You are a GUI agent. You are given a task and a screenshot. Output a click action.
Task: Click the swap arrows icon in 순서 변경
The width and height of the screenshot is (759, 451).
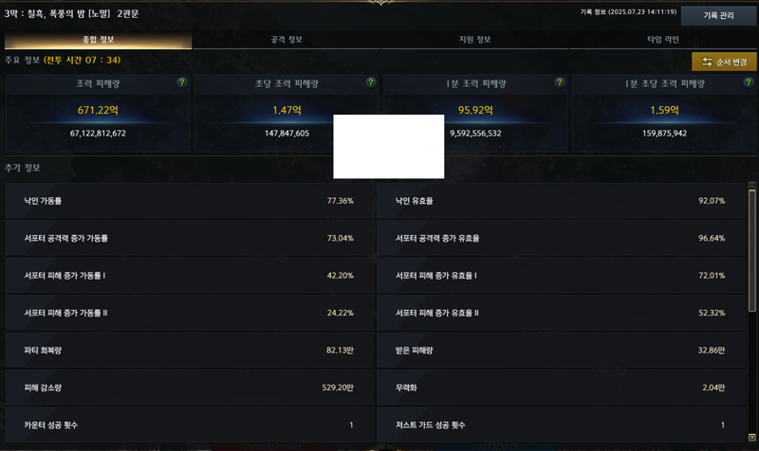tap(707, 62)
